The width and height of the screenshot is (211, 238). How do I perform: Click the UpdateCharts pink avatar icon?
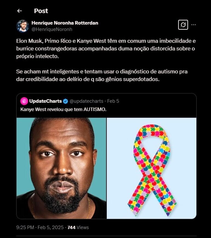point(24,101)
